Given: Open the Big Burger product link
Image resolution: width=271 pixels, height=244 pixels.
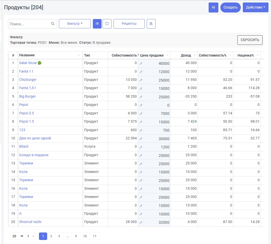Looking at the screenshot, I should [x=27, y=96].
